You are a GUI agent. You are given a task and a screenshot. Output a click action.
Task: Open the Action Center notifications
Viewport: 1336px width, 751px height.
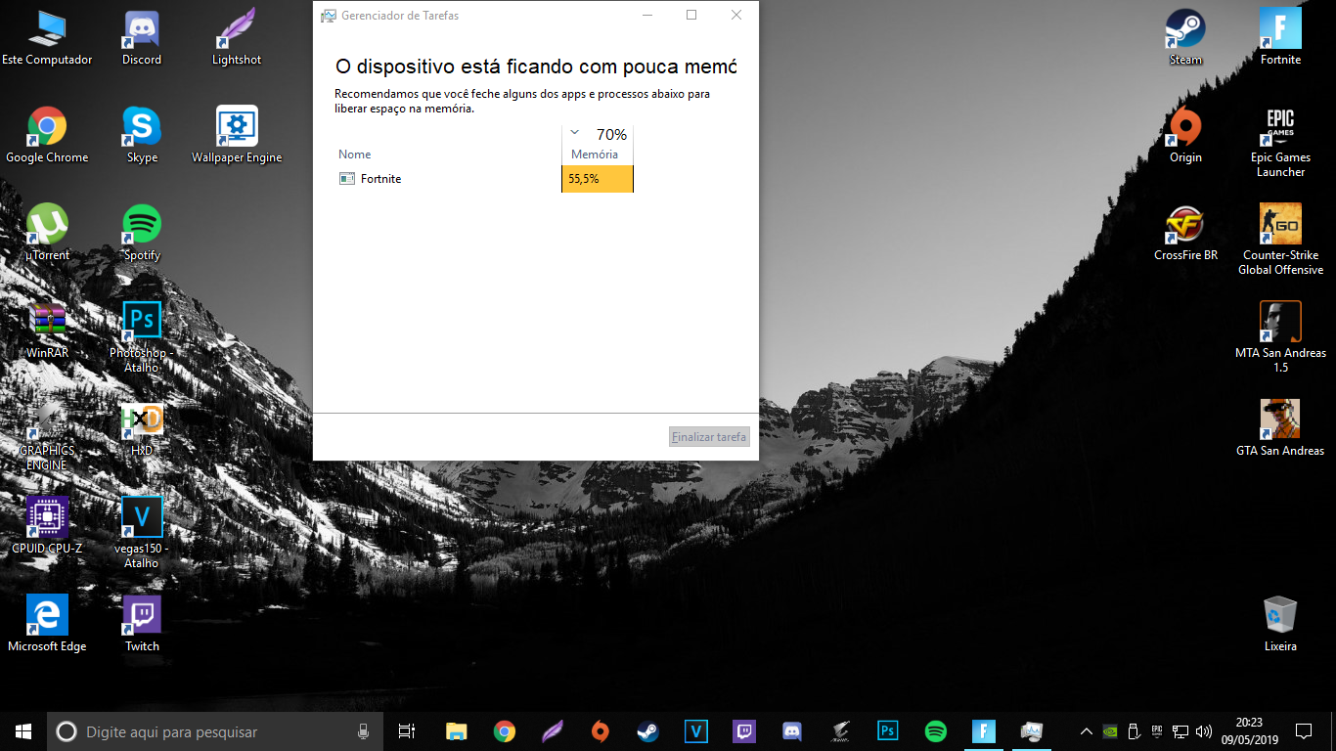(x=1304, y=731)
